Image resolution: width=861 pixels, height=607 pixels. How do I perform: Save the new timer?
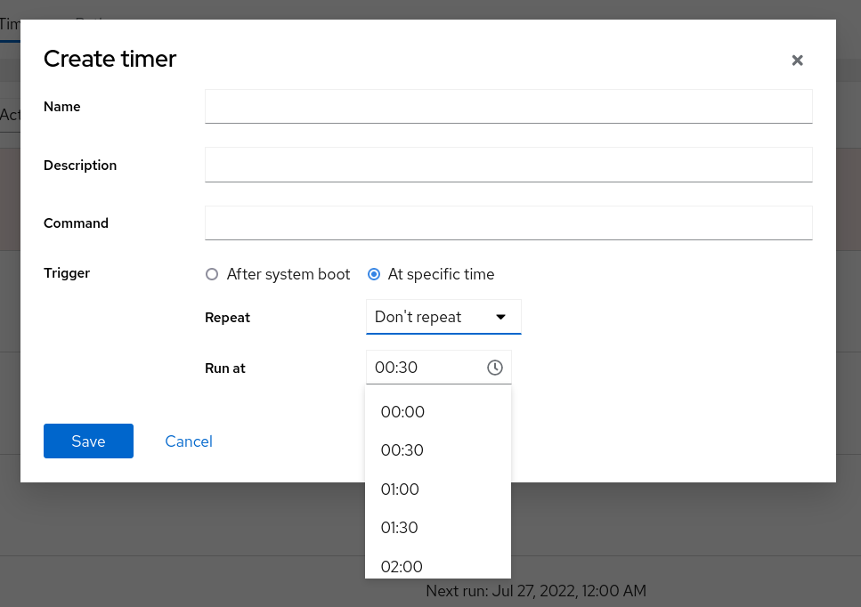tap(88, 441)
